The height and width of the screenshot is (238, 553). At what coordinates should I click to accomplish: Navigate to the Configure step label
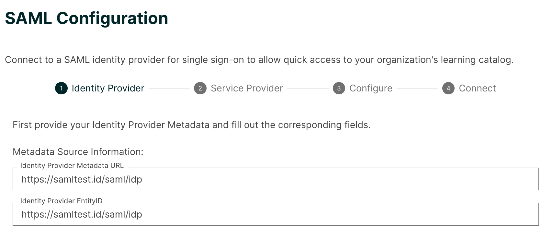coord(371,88)
